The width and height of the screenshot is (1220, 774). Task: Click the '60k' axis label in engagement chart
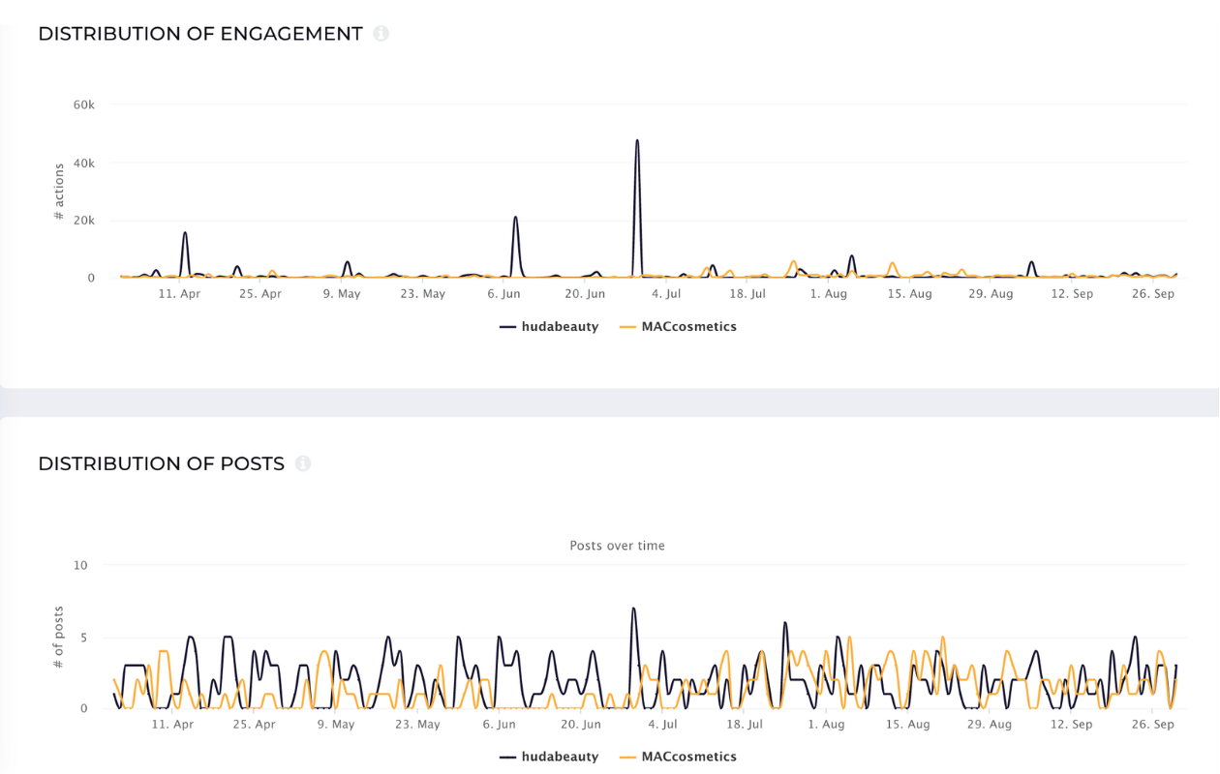pos(84,104)
